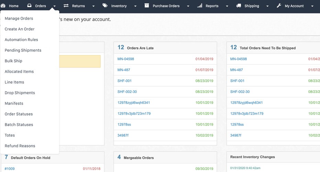Click the Inventory tag icon
This screenshot has width=320, height=172.
click(x=105, y=6)
